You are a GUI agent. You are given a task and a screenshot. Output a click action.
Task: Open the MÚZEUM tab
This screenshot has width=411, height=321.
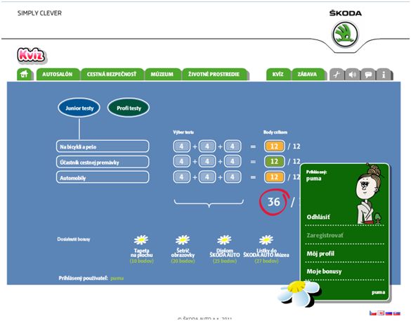[x=162, y=75]
